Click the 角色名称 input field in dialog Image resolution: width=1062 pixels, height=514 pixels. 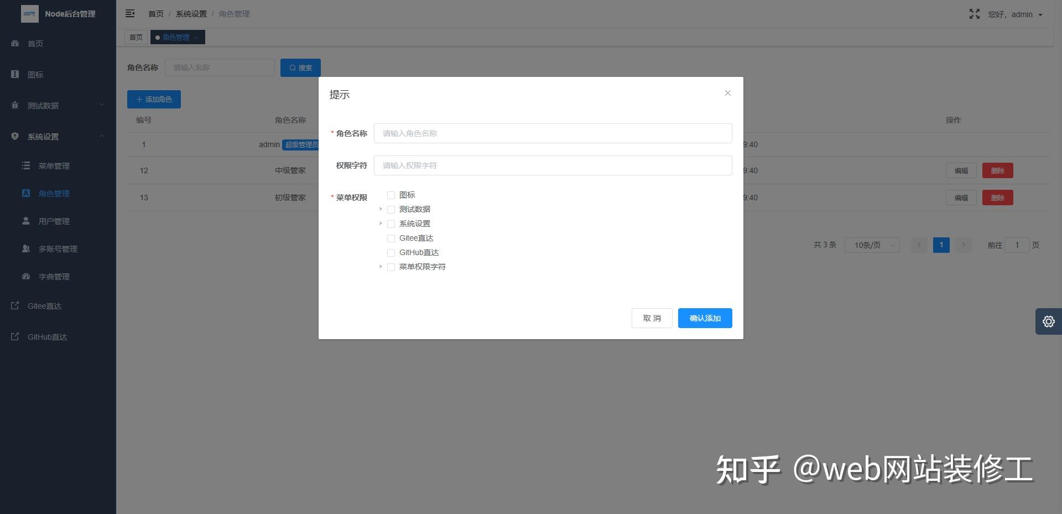click(x=553, y=133)
